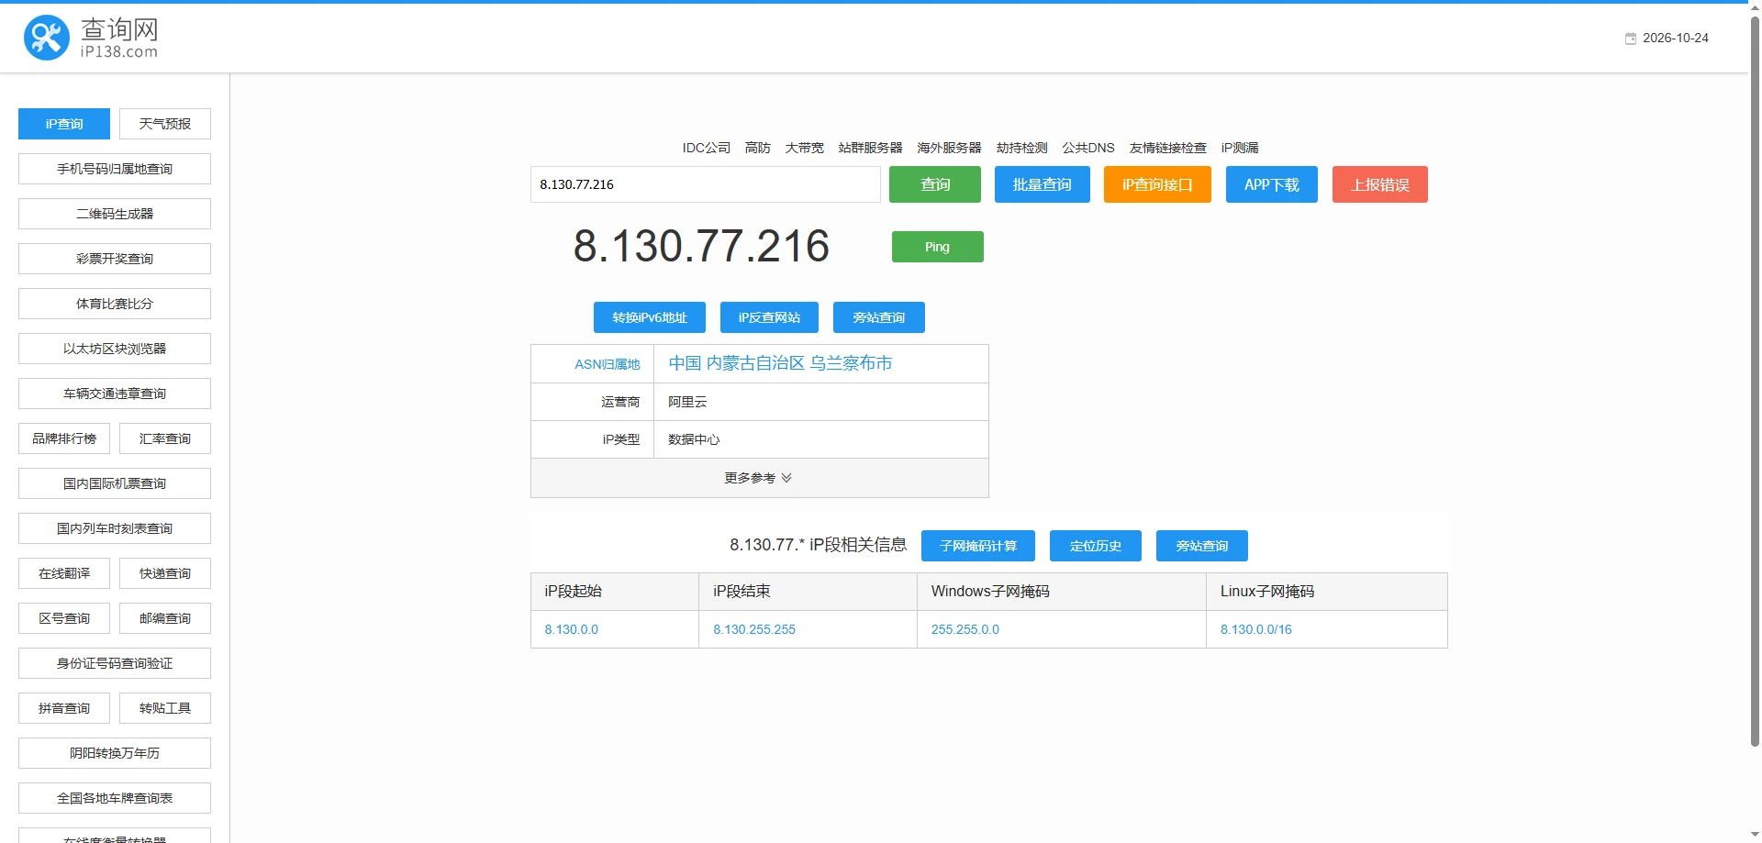The width and height of the screenshot is (1762, 843).
Task: Click the green Ping button
Action: tap(938, 247)
